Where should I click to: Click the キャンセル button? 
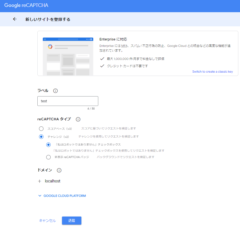coord(47,221)
